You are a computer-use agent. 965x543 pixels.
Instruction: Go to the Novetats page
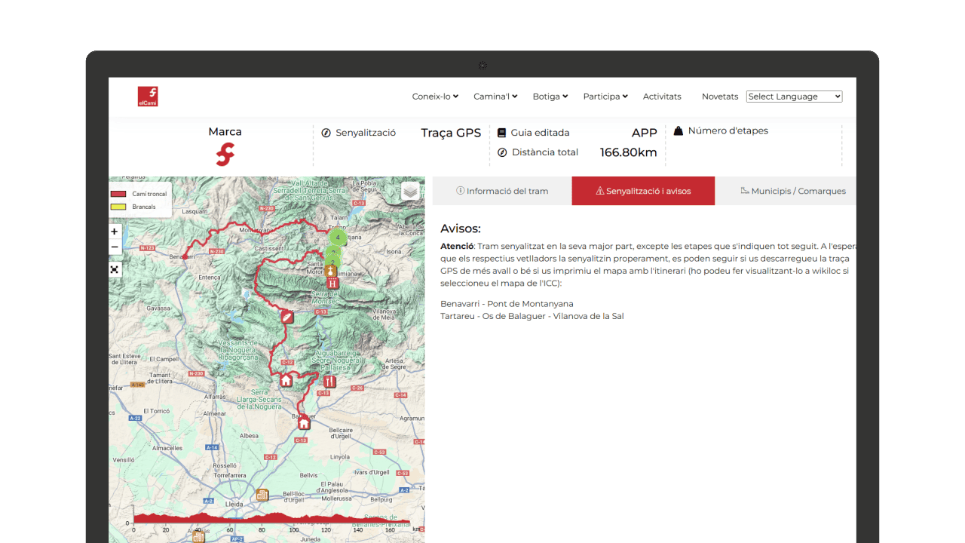[x=720, y=97]
